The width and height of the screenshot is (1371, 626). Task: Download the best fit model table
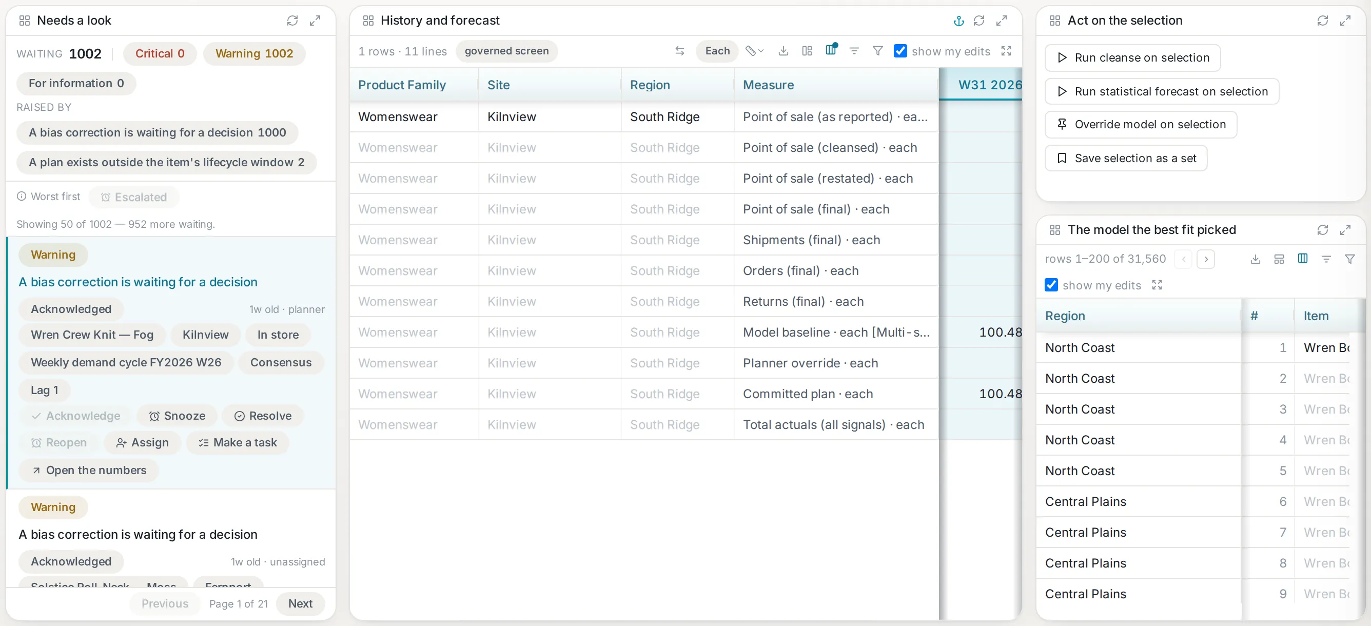(1256, 259)
